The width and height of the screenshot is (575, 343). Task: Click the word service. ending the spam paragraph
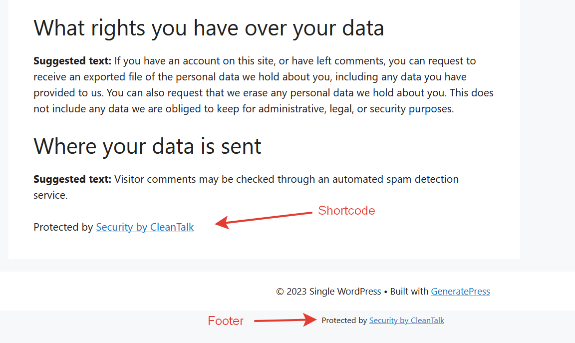pyautogui.click(x=50, y=196)
